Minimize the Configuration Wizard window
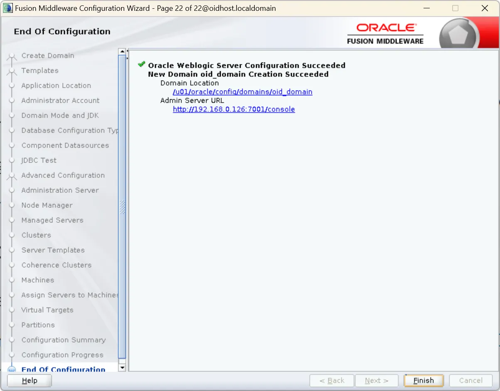 click(426, 8)
